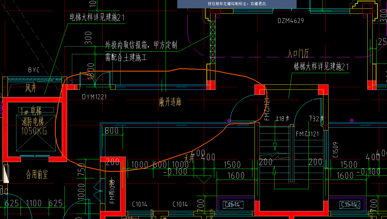Click the DZM4629 door tag
The image size is (387, 219).
pos(291,21)
